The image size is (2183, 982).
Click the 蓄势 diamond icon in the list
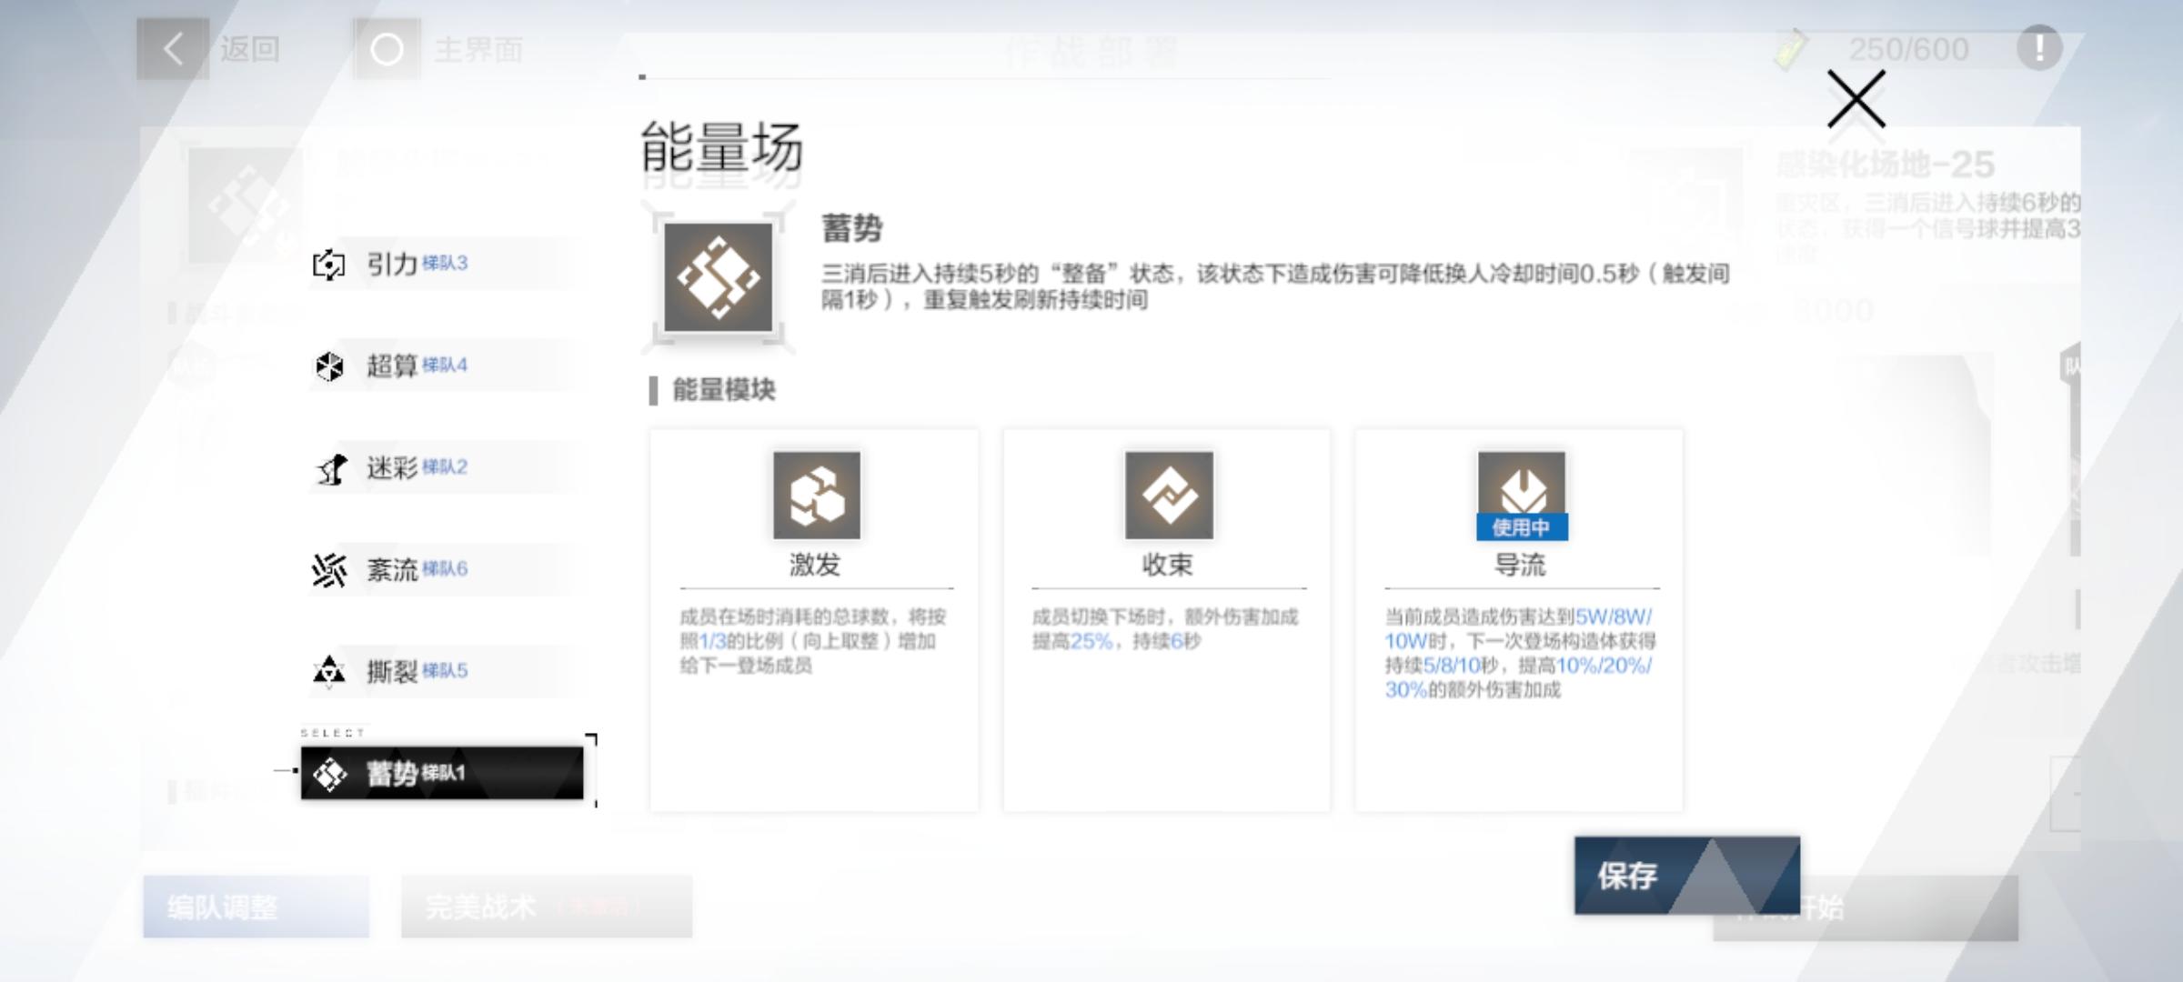[x=329, y=774]
